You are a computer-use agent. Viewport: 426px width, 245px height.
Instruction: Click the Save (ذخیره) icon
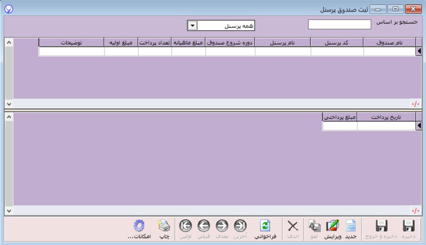point(408,227)
